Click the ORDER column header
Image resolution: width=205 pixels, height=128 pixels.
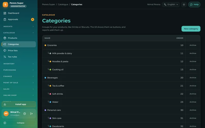click(x=180, y=38)
